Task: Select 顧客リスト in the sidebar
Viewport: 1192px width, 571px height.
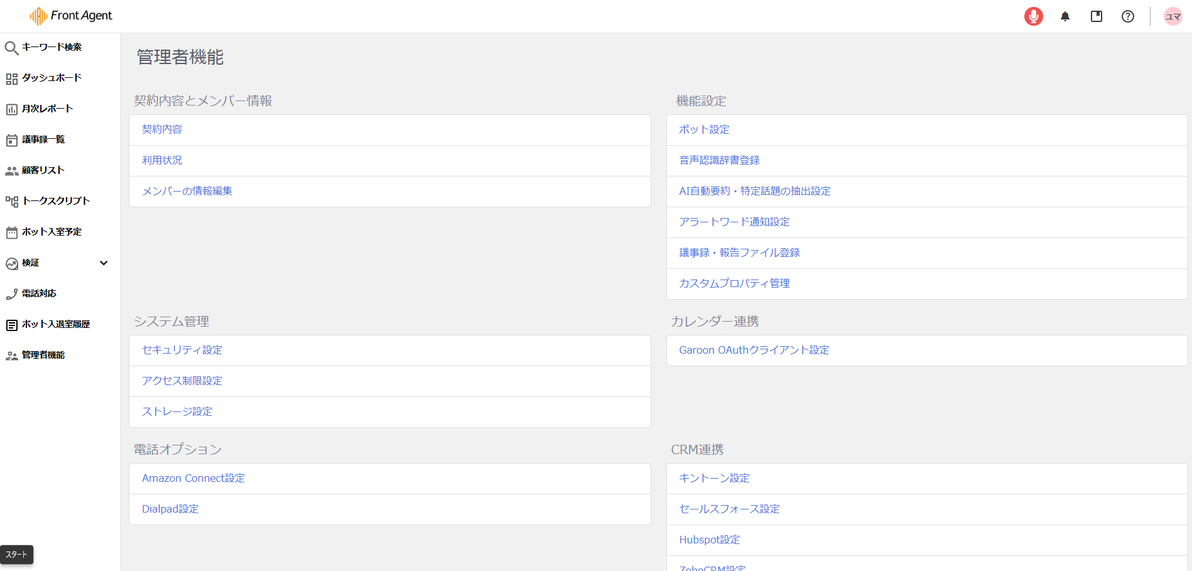Action: point(43,170)
